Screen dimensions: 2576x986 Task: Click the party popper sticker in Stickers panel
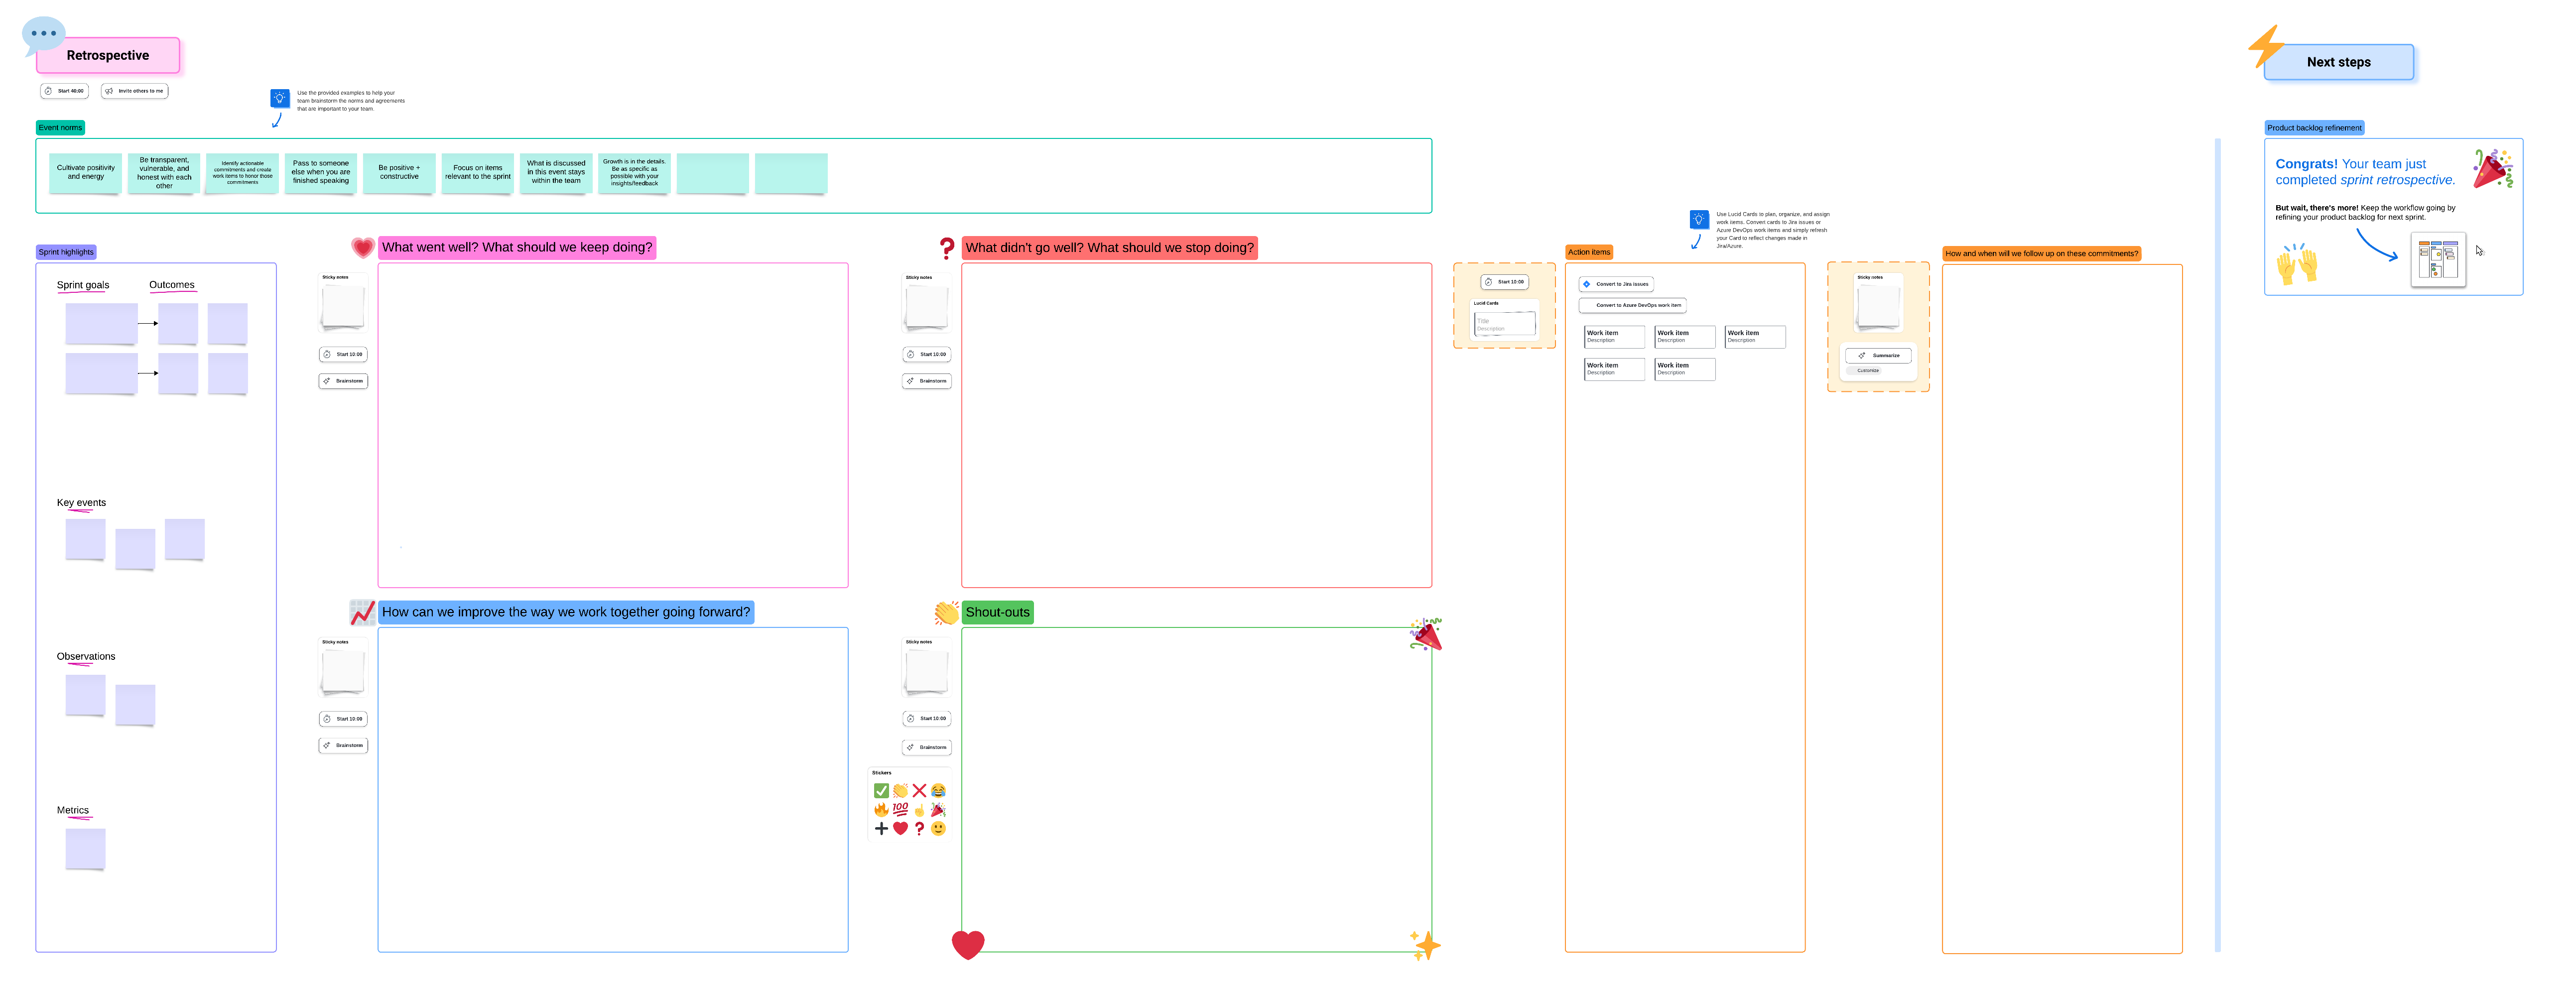coord(938,810)
